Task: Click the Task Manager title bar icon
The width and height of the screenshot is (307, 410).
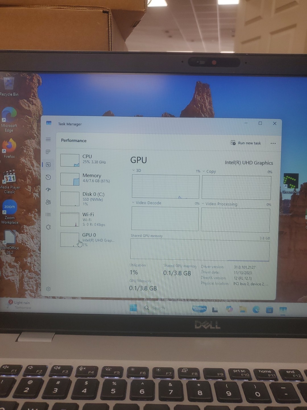Action: [x=49, y=123]
